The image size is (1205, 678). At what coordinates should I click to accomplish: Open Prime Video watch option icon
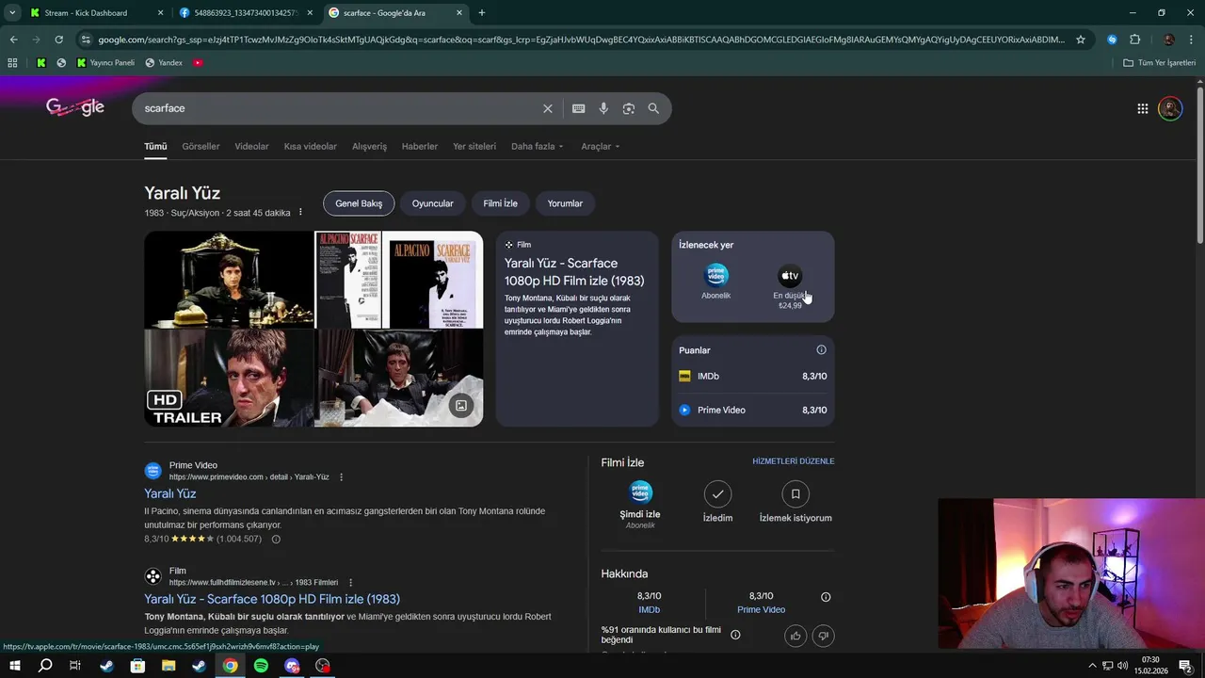pyautogui.click(x=716, y=276)
